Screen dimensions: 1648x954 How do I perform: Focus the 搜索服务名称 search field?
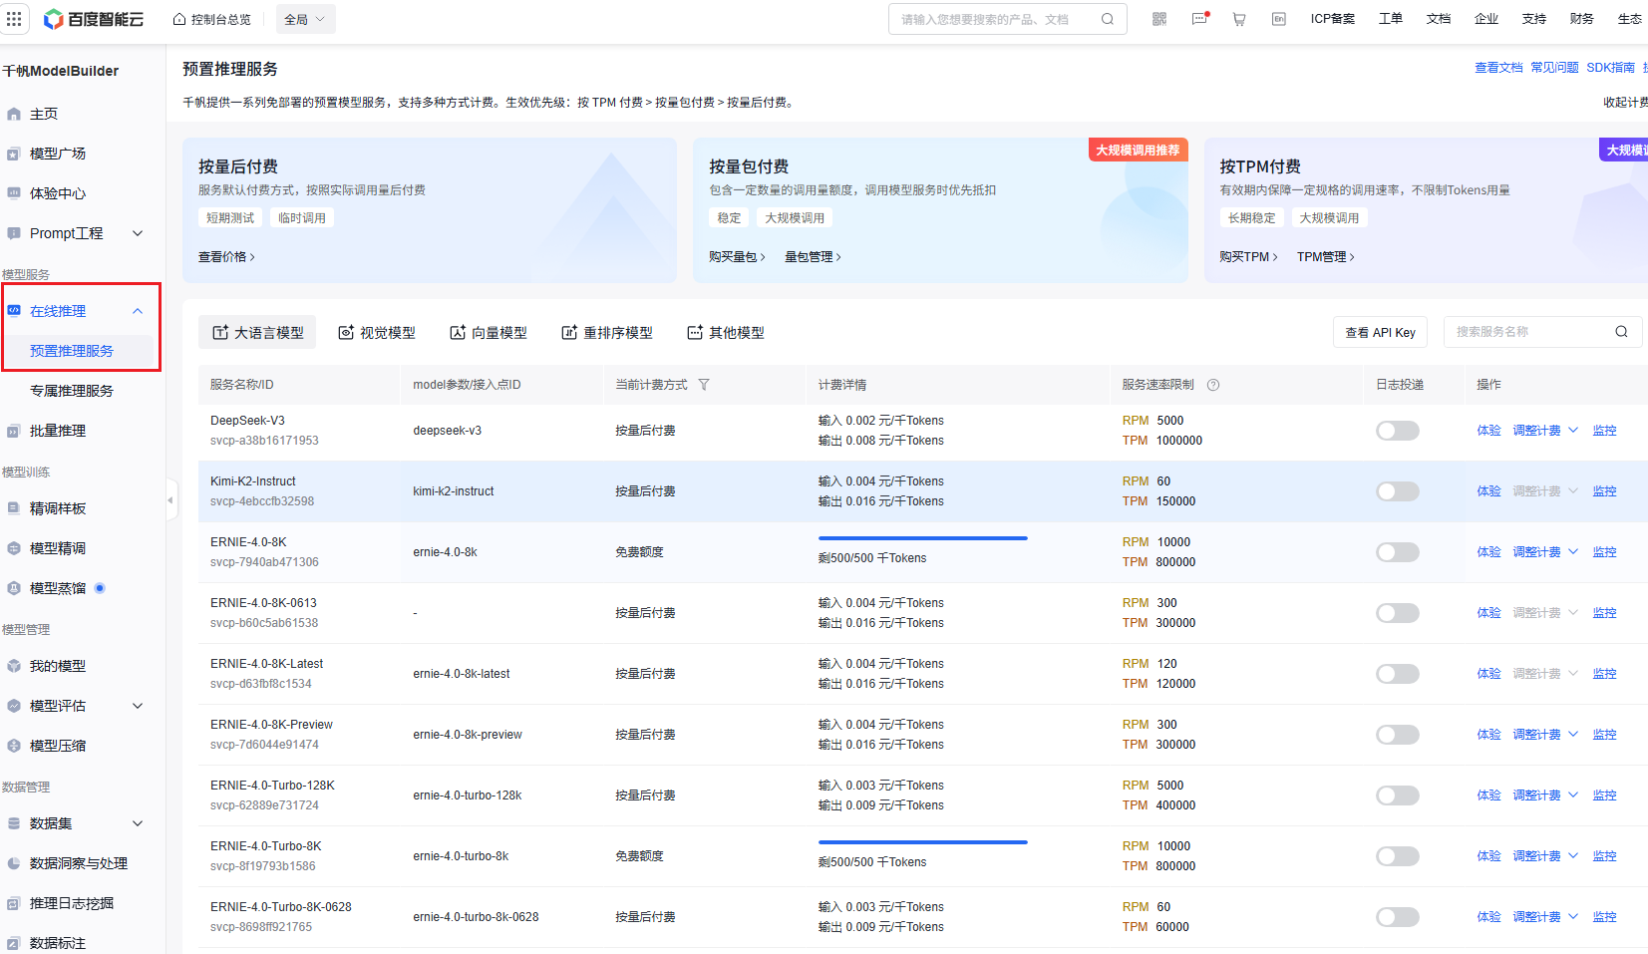click(x=1542, y=332)
